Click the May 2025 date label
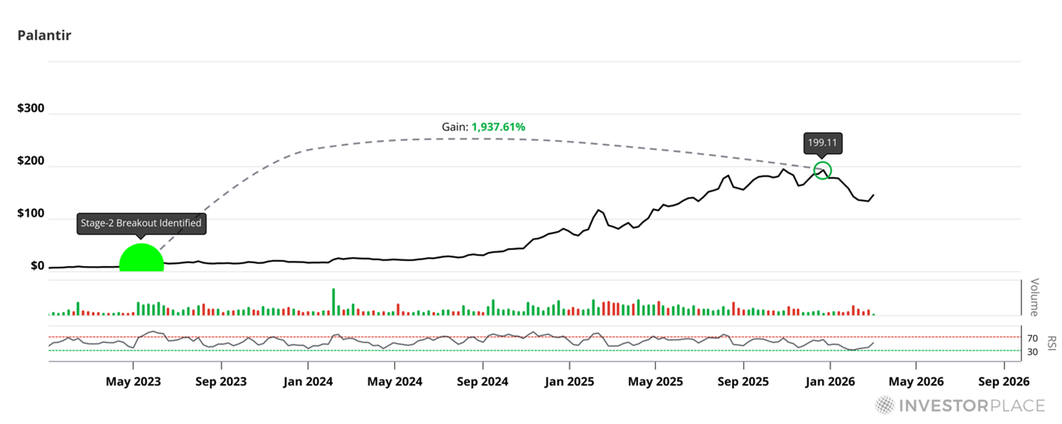The height and width of the screenshot is (424, 1062). pyautogui.click(x=656, y=382)
